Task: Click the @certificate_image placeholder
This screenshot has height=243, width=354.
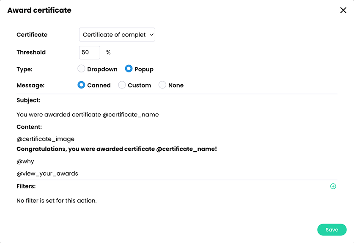Action: [45, 139]
